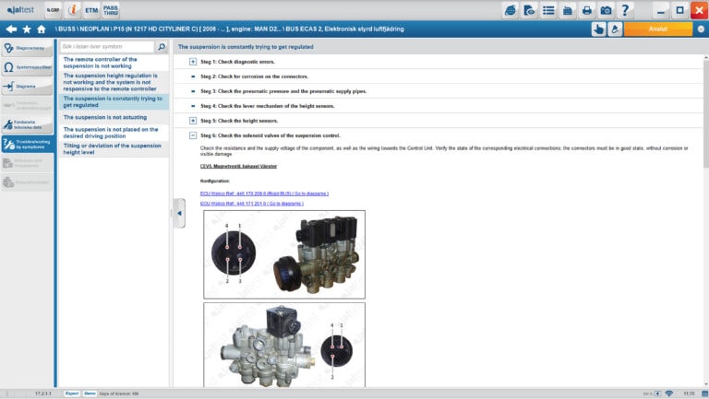Select symptom 'suspension height regulation is not working'
709x399 pixels.
[x=114, y=82]
